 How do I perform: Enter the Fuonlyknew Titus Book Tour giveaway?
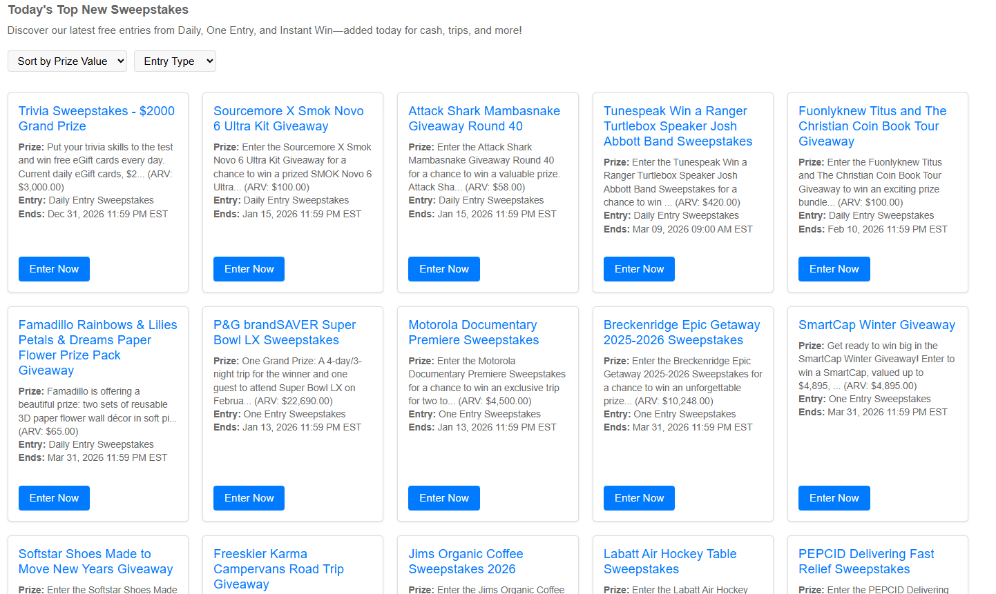834,269
